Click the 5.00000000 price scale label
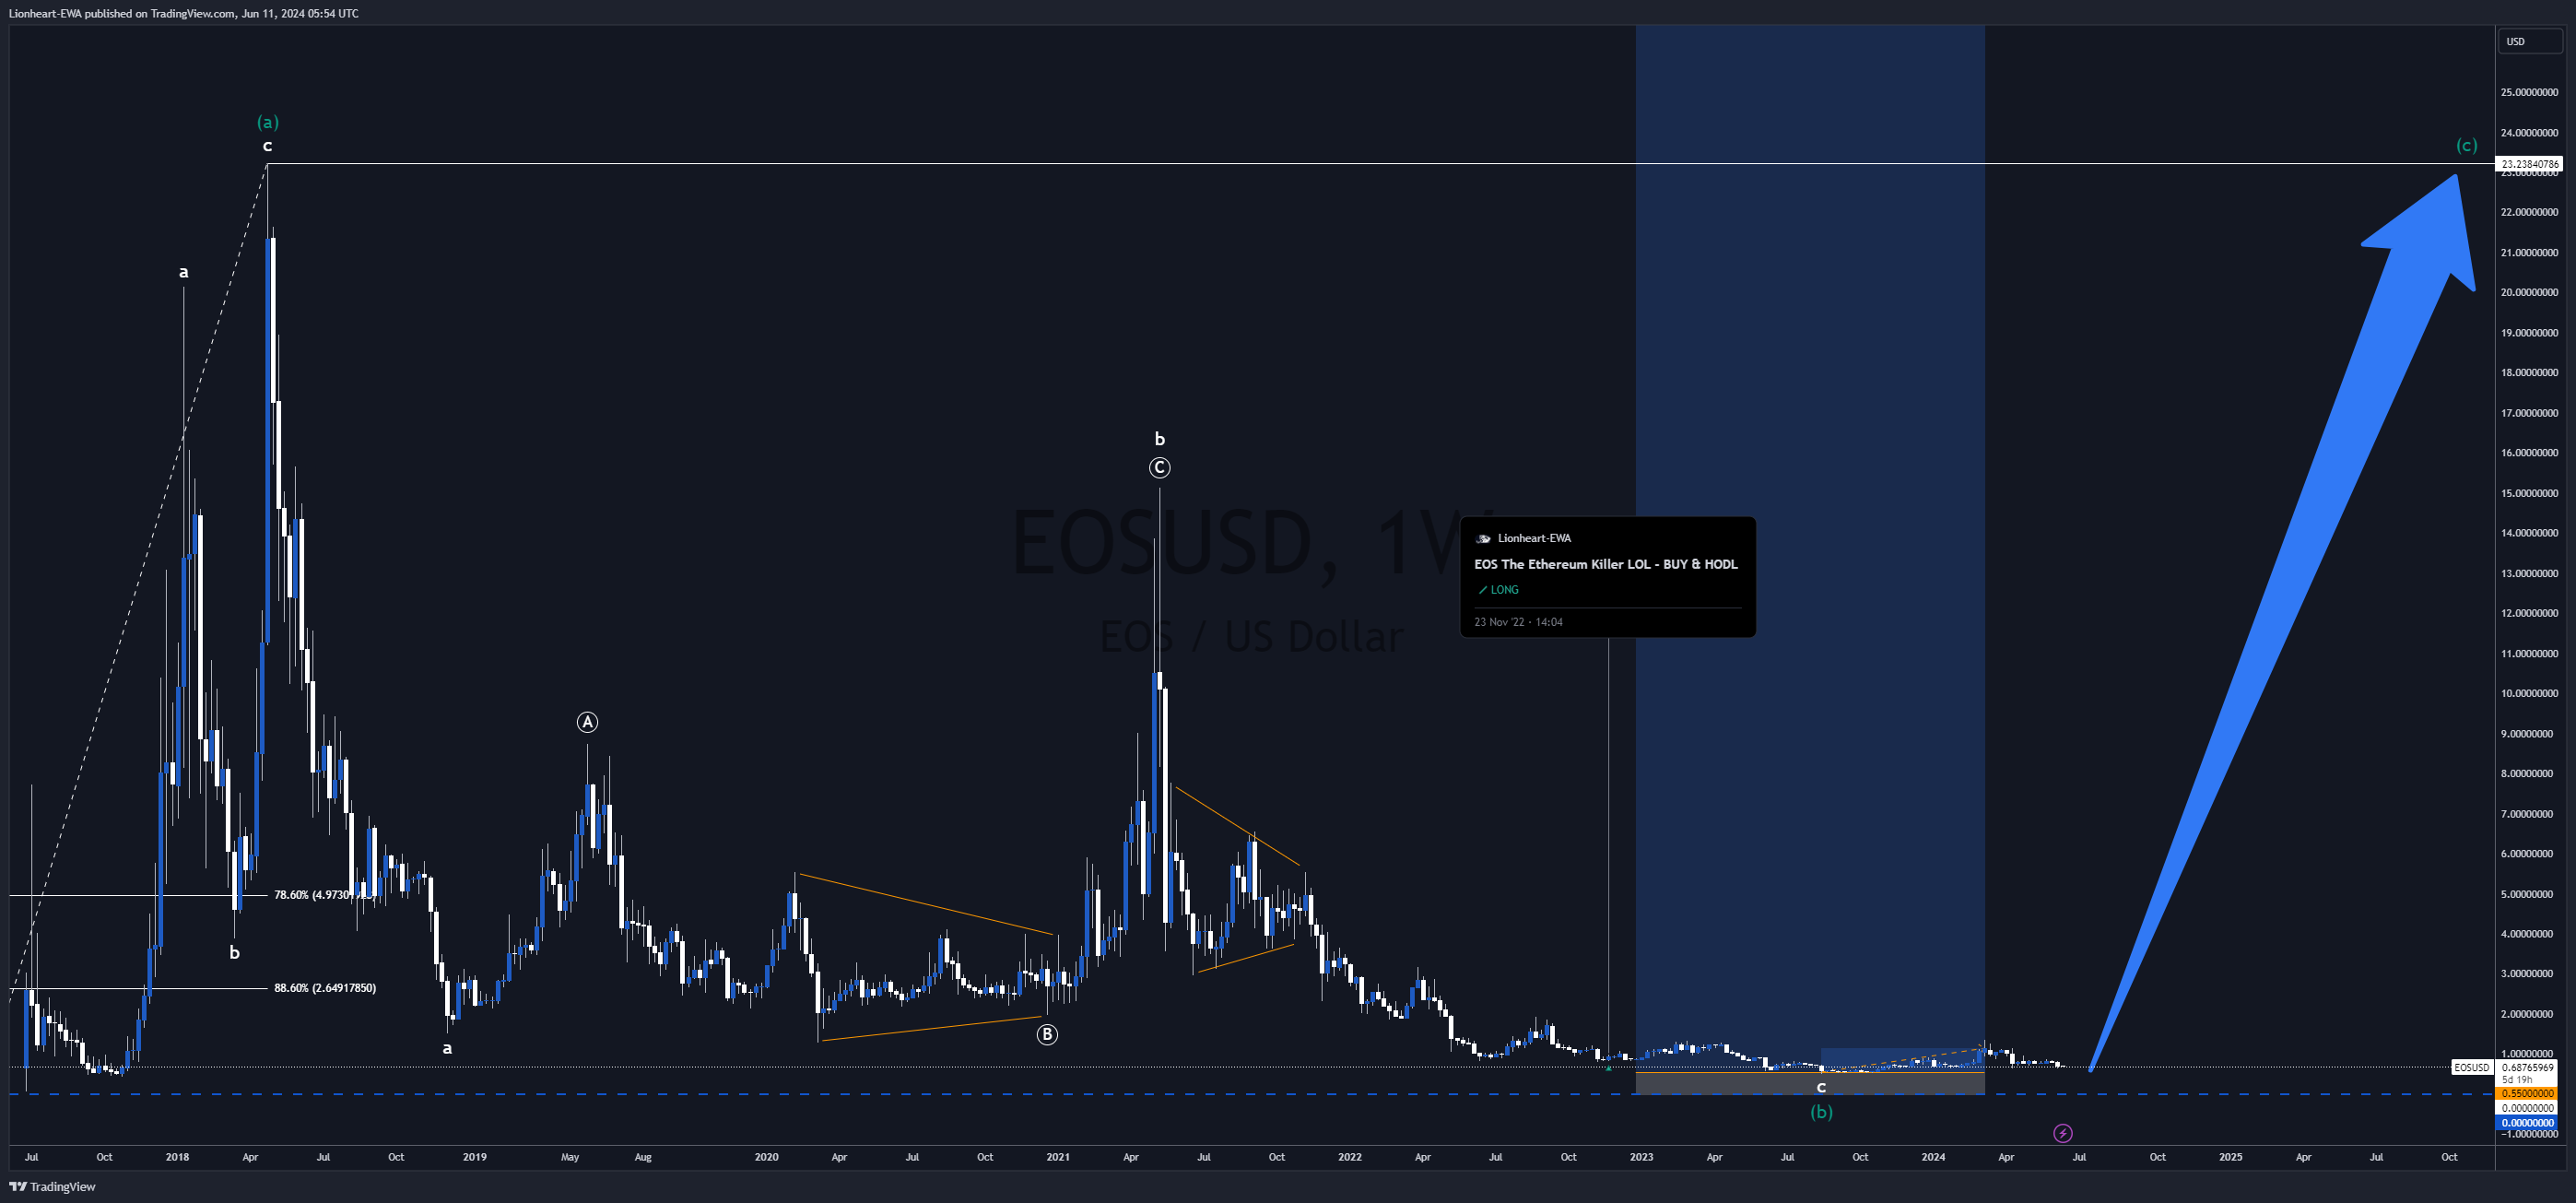Image resolution: width=2576 pixels, height=1203 pixels. [2529, 894]
